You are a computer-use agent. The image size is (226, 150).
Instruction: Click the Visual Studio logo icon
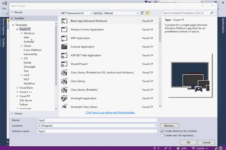5,3
